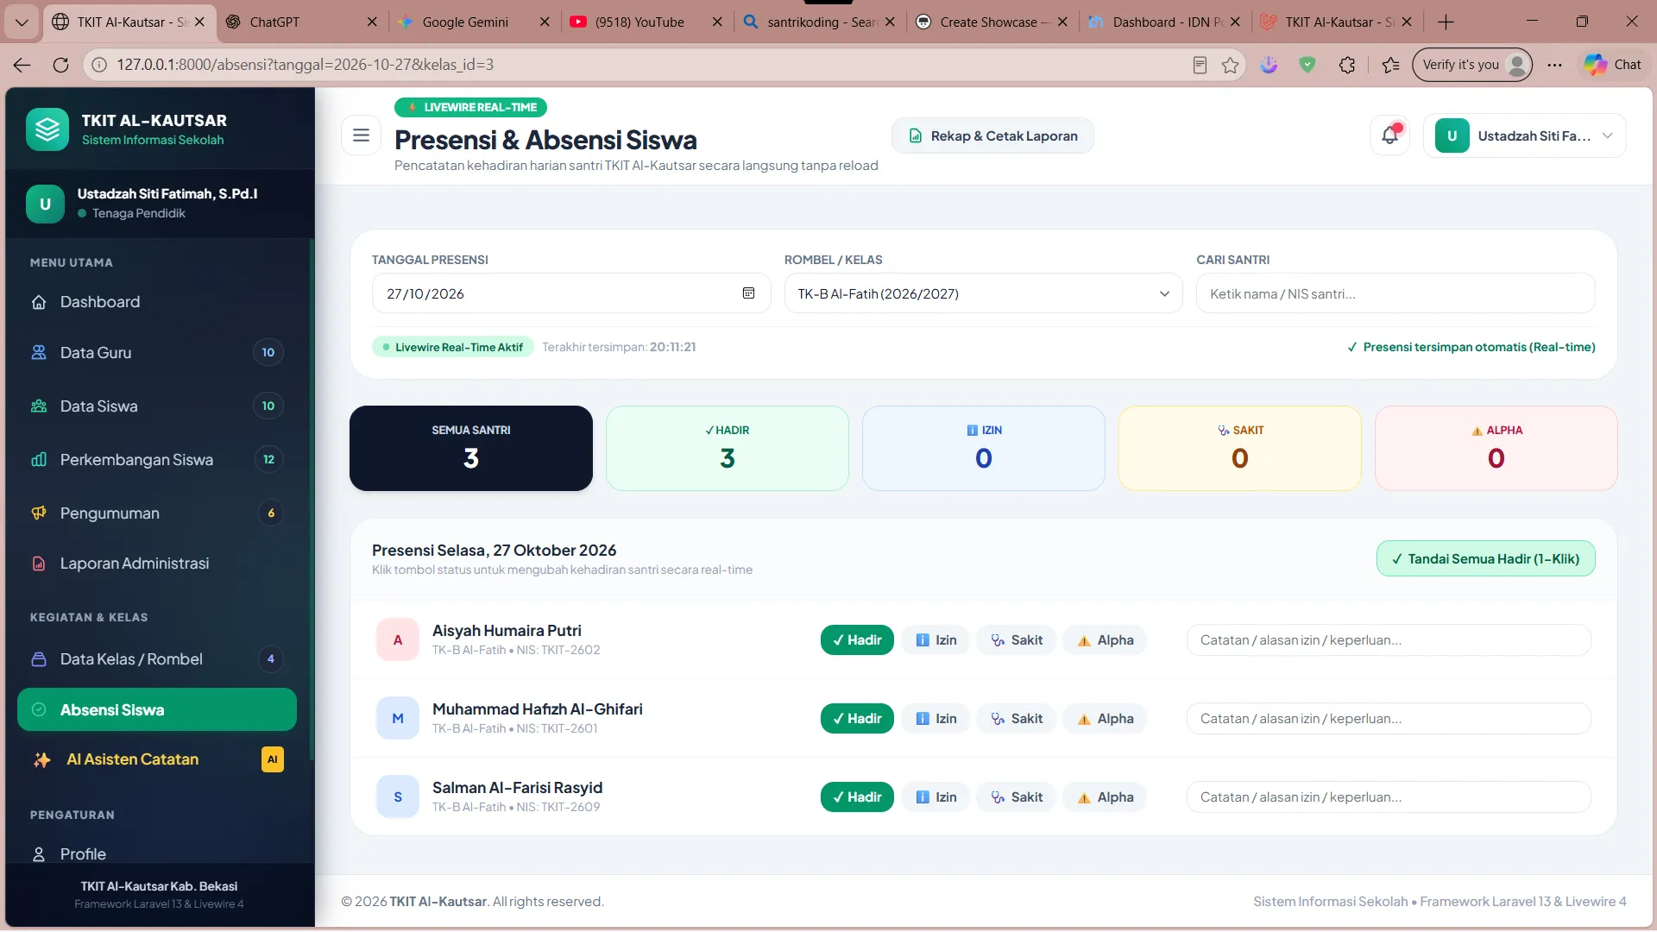Click site info icon in address bar
Viewport: 1657px width, 932px height.
click(99, 65)
